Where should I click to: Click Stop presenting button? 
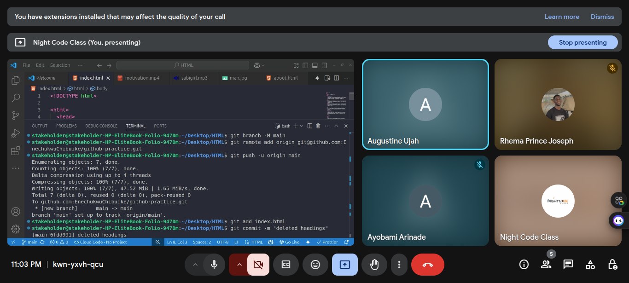[582, 42]
